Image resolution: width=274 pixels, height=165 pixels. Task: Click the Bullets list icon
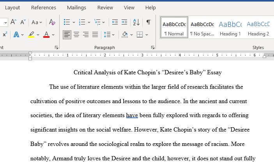click(x=67, y=22)
